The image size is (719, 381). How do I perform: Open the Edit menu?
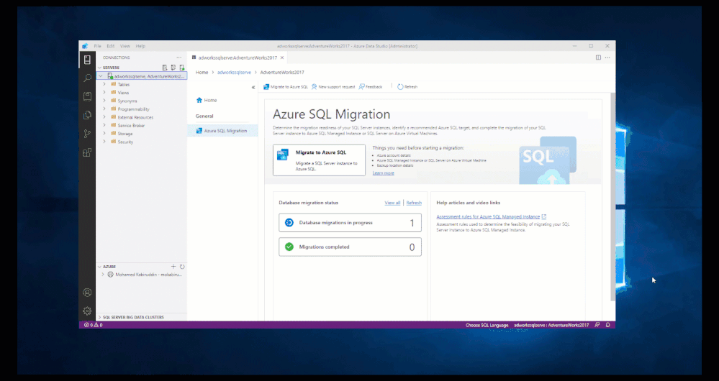coord(111,46)
